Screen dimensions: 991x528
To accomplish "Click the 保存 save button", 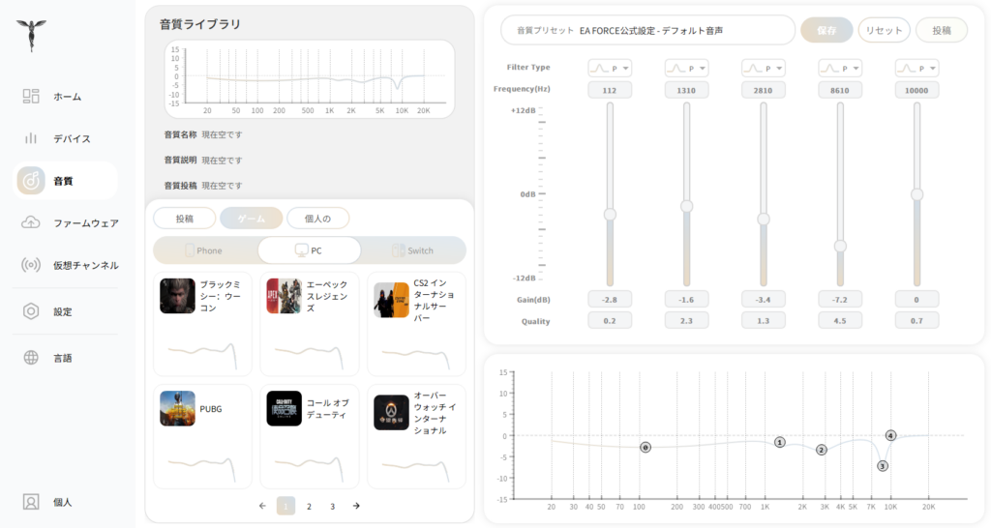I will [x=826, y=30].
